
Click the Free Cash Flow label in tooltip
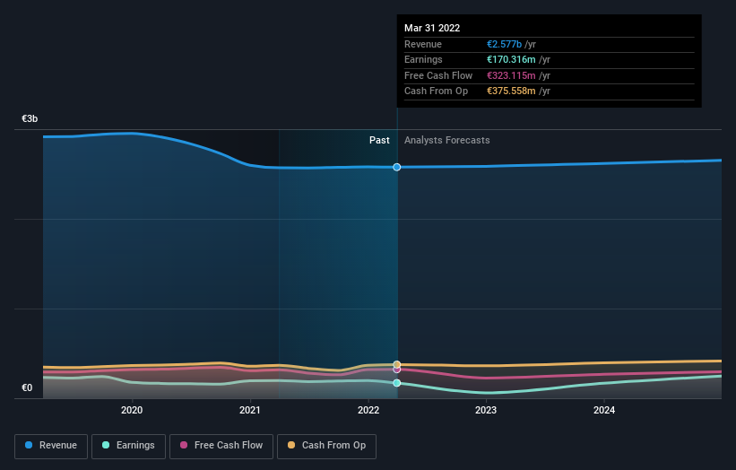pyautogui.click(x=438, y=75)
